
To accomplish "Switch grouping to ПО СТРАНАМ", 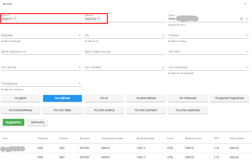I will [x=188, y=98].
